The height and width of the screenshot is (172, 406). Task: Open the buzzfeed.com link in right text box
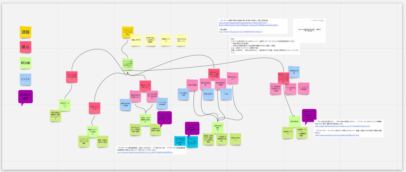click(337, 135)
